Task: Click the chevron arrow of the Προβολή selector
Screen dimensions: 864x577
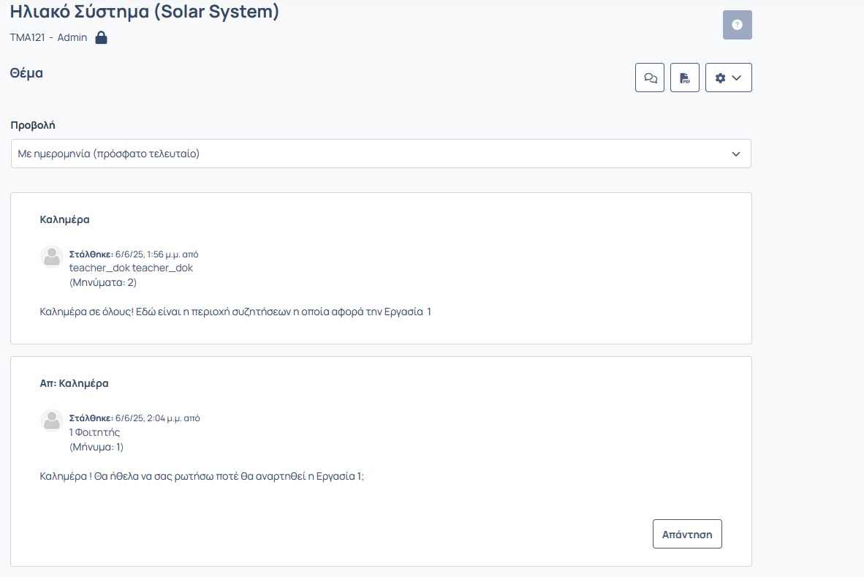Action: [x=735, y=154]
